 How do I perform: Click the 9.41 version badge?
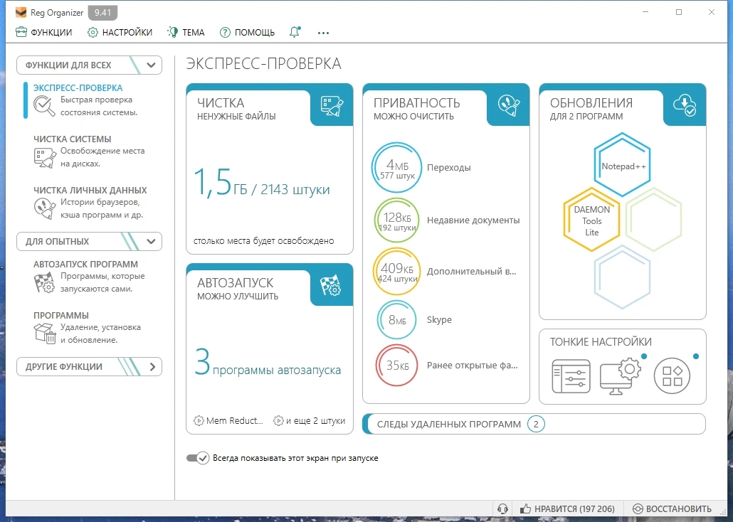tap(103, 13)
